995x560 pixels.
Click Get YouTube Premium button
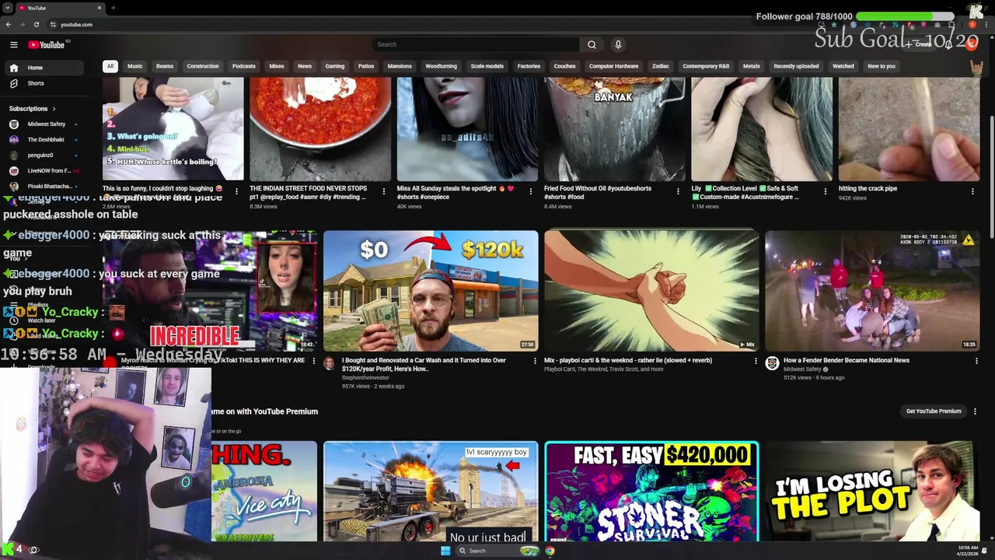934,411
